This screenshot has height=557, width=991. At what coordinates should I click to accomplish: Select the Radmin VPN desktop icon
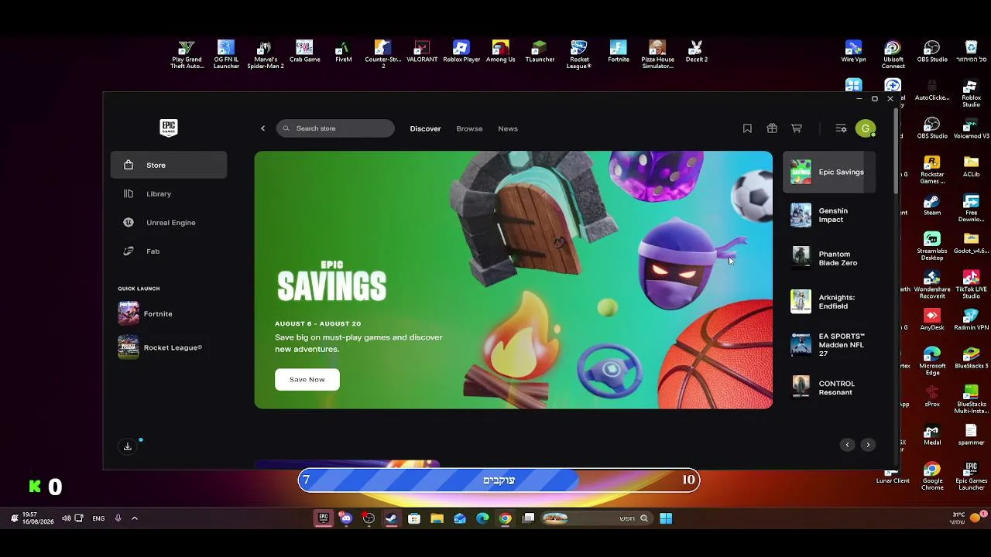(x=971, y=320)
